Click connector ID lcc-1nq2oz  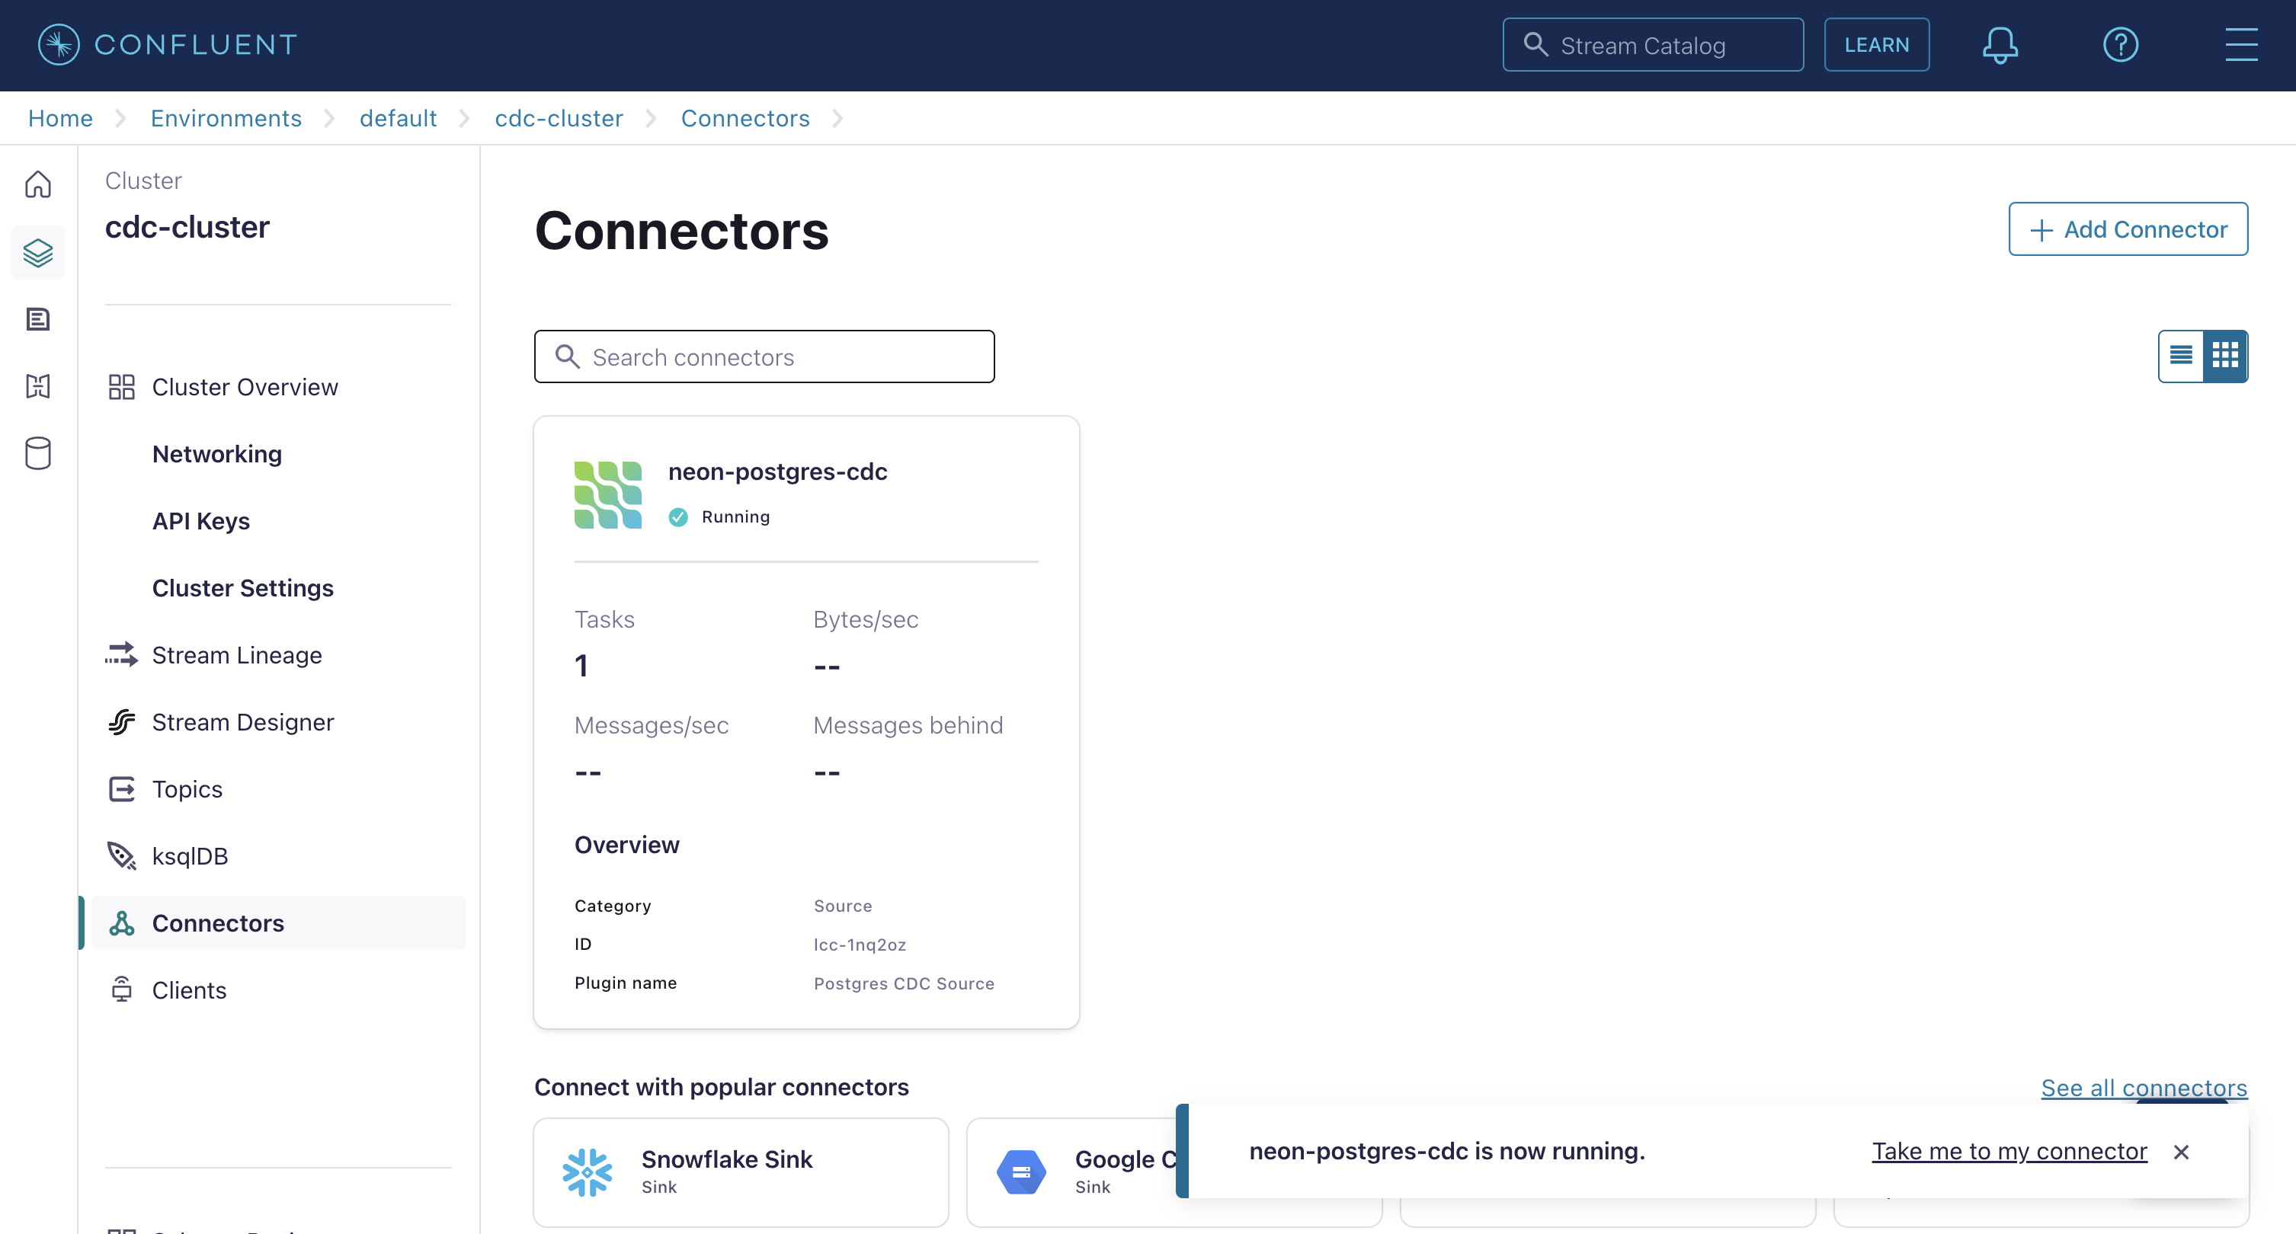click(860, 945)
